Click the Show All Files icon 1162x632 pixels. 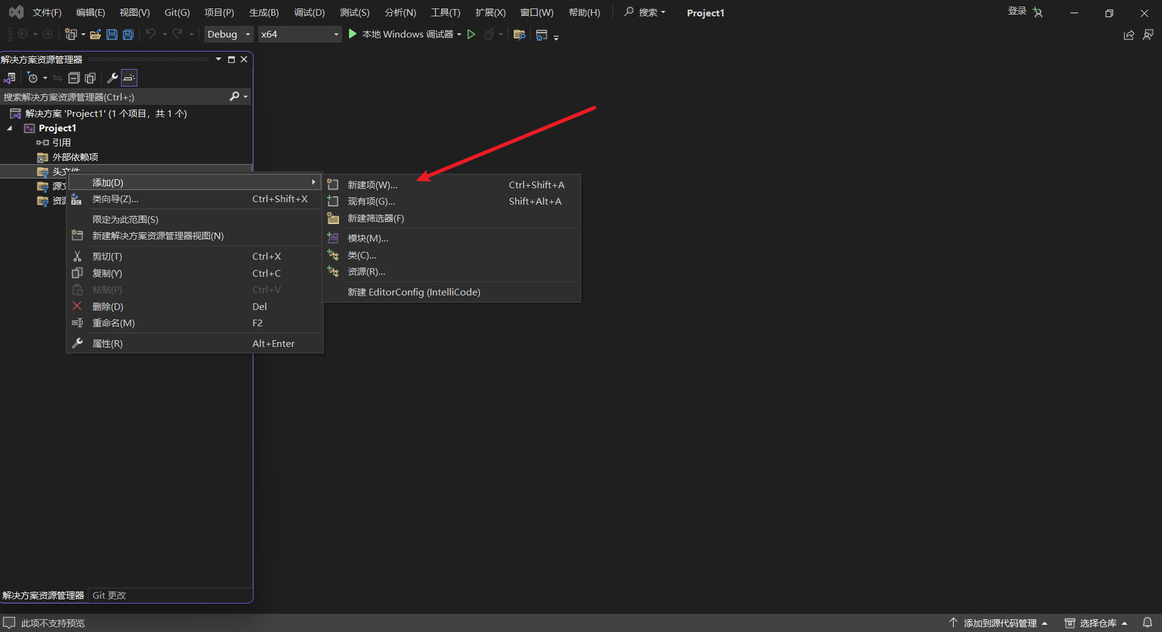click(x=91, y=78)
